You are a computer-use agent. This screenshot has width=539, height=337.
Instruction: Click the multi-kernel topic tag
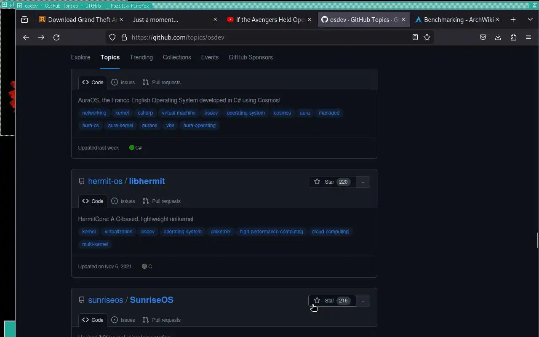(x=95, y=244)
